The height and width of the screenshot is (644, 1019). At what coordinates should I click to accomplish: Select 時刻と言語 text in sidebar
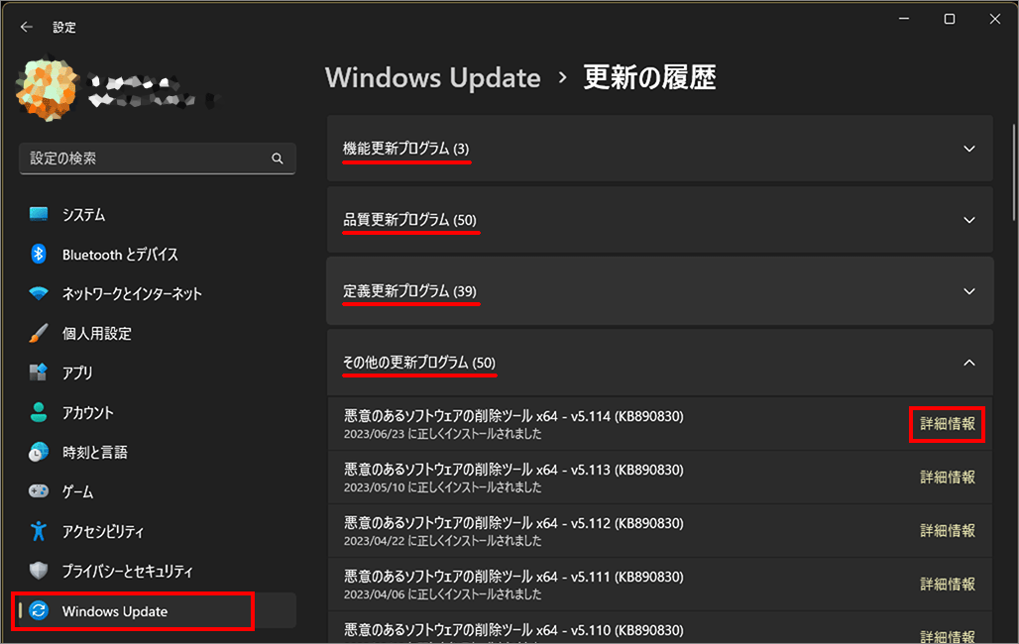pyautogui.click(x=95, y=452)
